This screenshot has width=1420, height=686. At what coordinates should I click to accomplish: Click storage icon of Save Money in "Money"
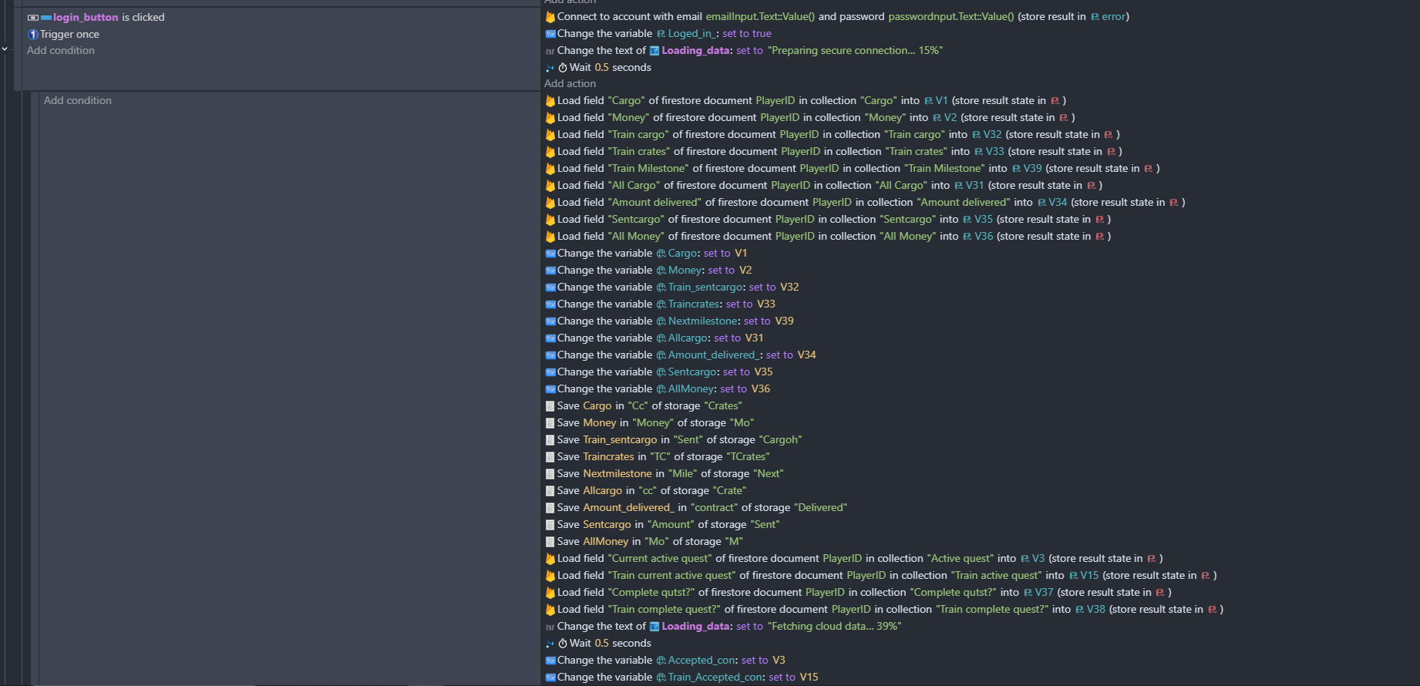coord(550,422)
